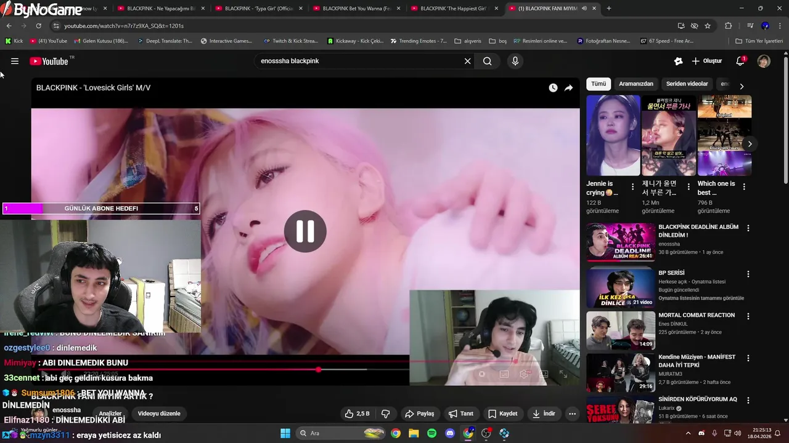The image size is (789, 443).
Task: Select the Seriden videolar filter chip
Action: point(687,84)
